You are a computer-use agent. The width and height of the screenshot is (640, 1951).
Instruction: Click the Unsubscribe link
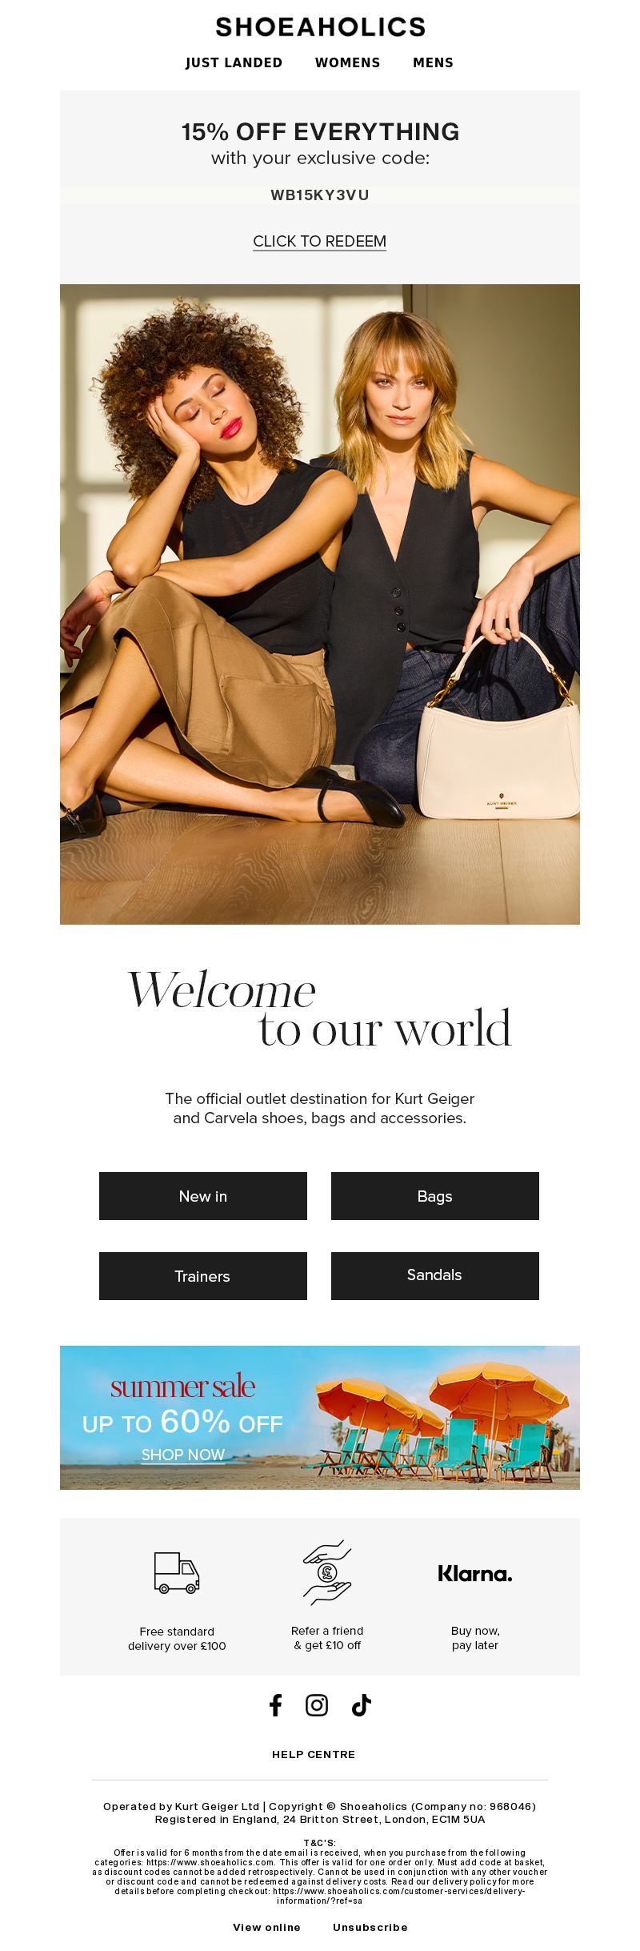tap(370, 1927)
